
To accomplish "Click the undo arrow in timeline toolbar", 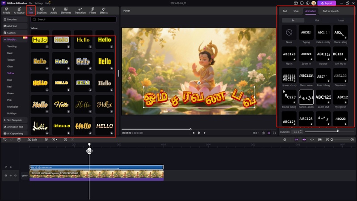I will pos(5,140).
